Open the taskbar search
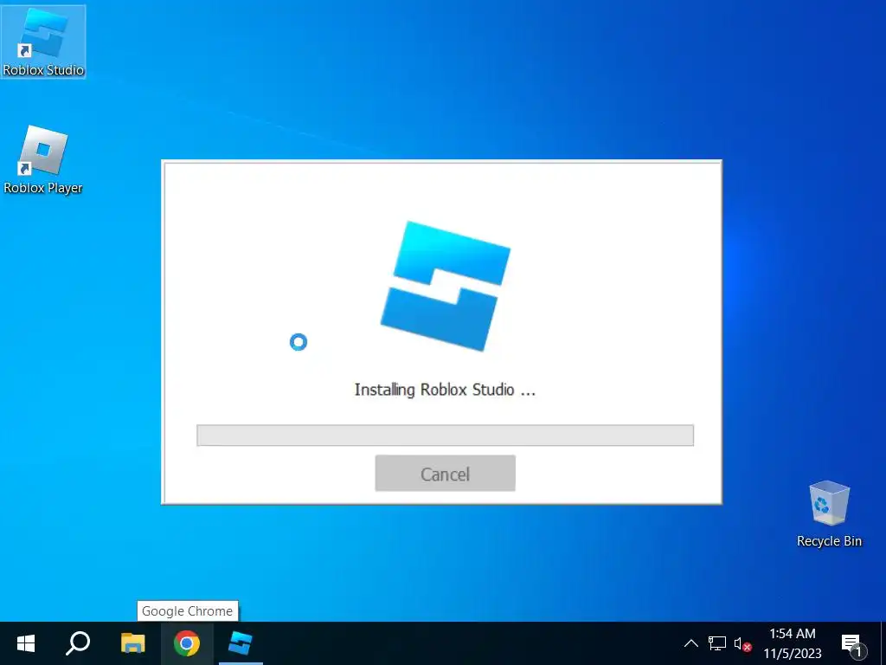The image size is (886, 665). tap(78, 643)
